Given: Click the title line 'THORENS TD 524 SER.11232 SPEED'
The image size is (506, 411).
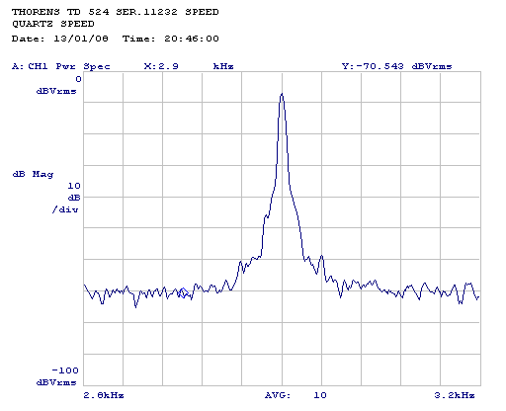Looking at the screenshot, I should point(116,12).
